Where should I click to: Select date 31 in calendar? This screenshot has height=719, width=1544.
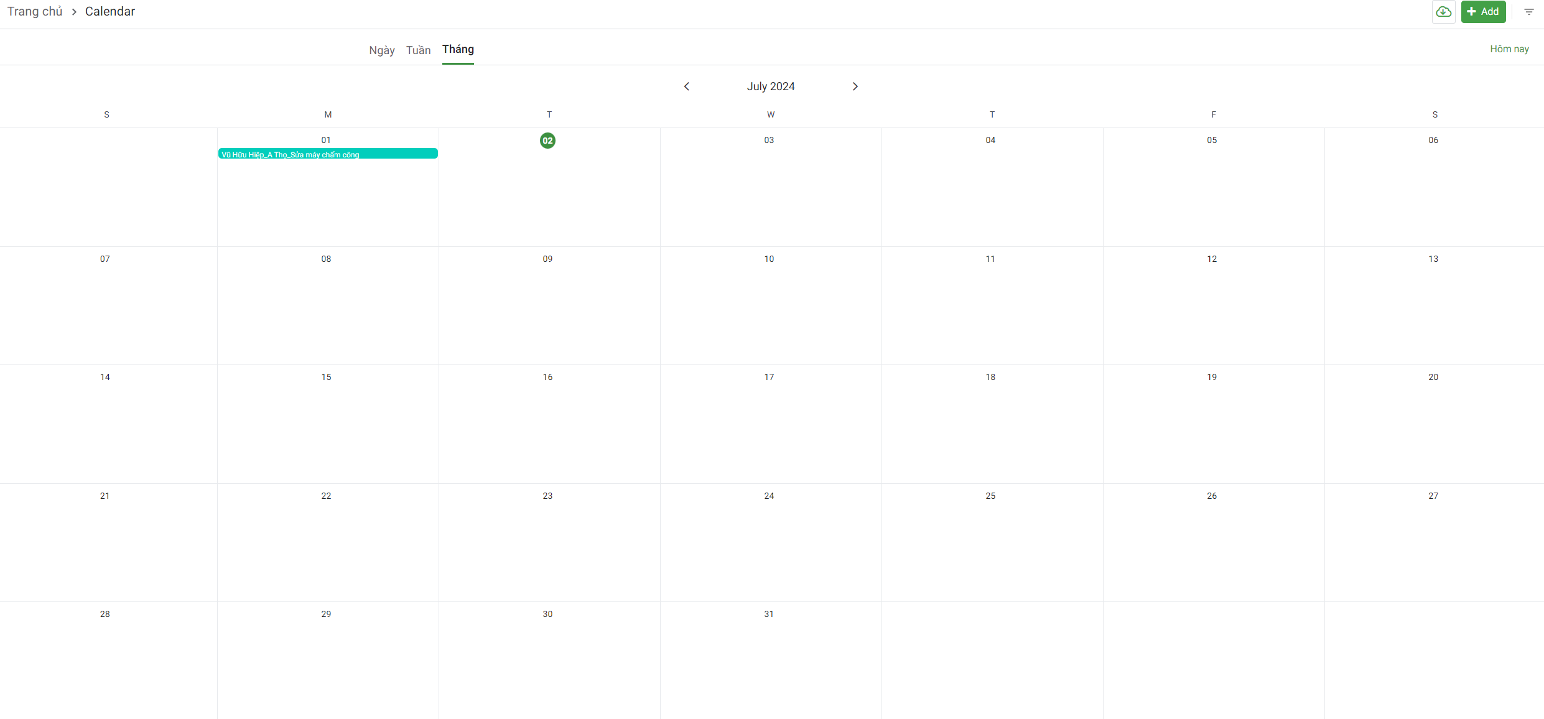click(769, 615)
